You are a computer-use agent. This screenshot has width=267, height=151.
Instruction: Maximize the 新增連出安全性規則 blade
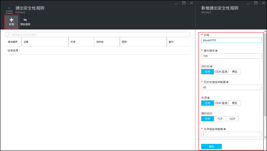pyautogui.click(x=256, y=3)
